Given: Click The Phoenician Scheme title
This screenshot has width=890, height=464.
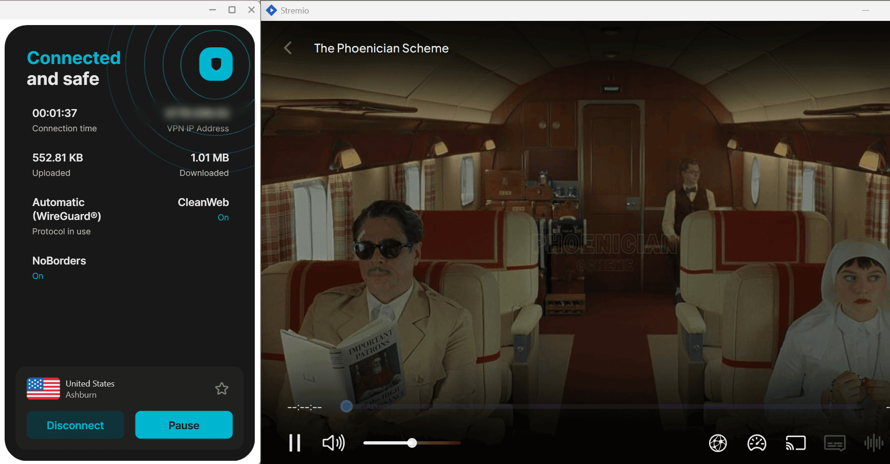Looking at the screenshot, I should click(x=381, y=48).
